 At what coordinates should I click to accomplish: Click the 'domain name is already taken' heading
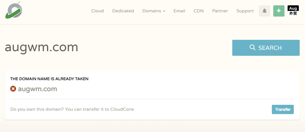pyautogui.click(x=49, y=79)
